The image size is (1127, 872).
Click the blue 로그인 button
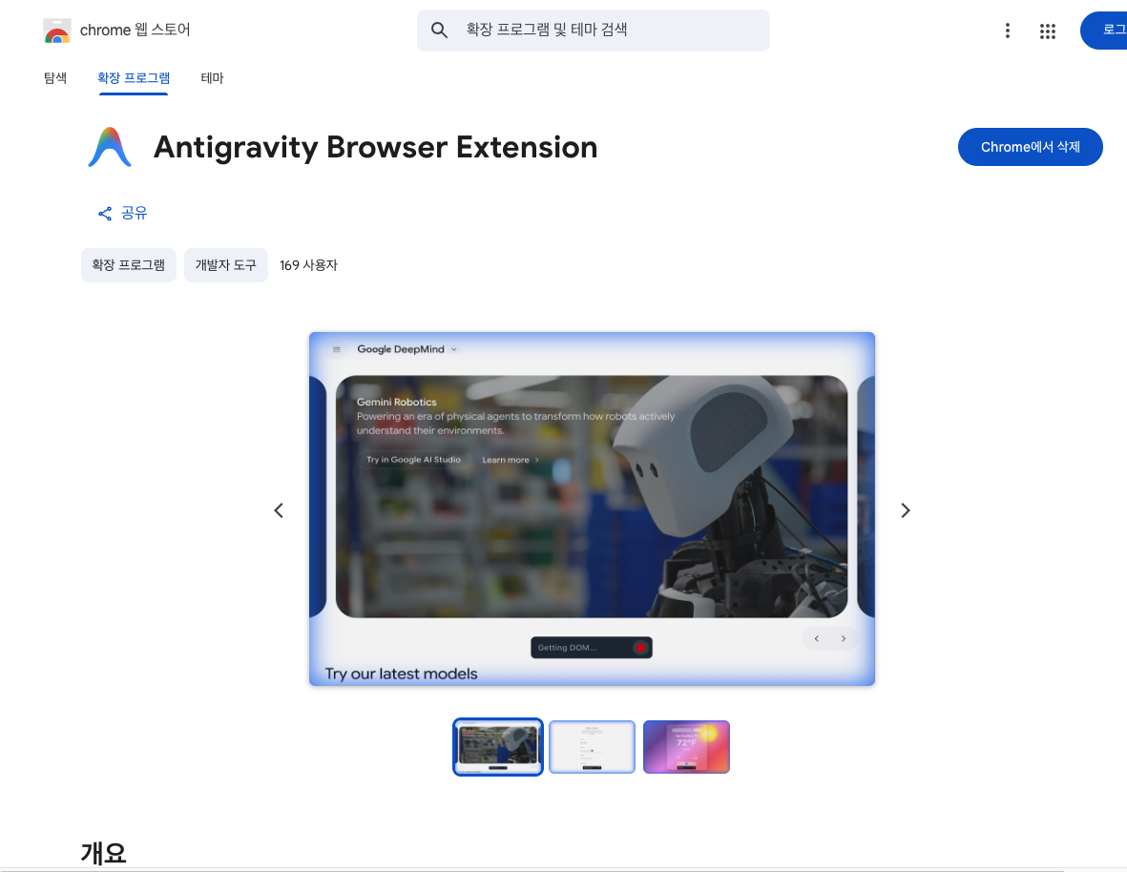point(1109,31)
